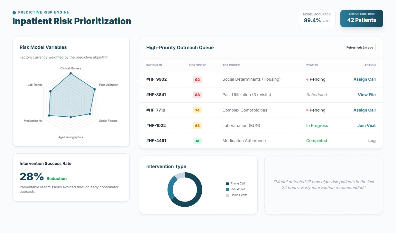Image resolution: width=396 pixels, height=233 pixels.
Task: Click the Virtual Visit legend color swatch
Action: [x=228, y=190]
